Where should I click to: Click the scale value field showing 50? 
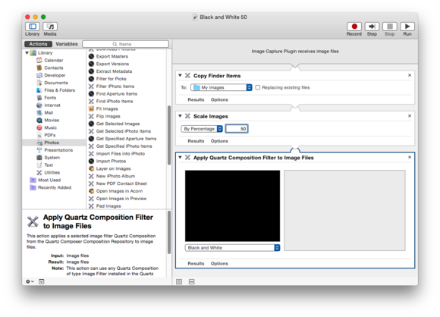[237, 129]
